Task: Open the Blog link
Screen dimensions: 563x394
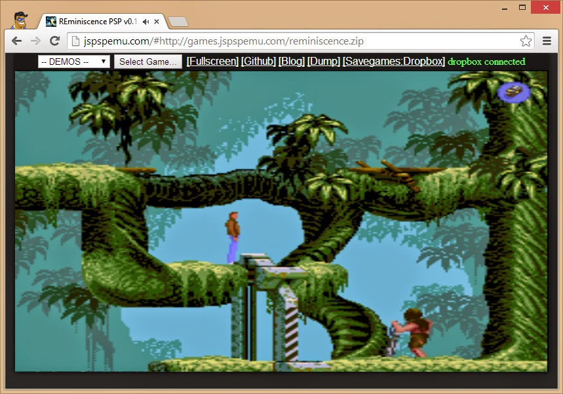Action: [x=291, y=62]
